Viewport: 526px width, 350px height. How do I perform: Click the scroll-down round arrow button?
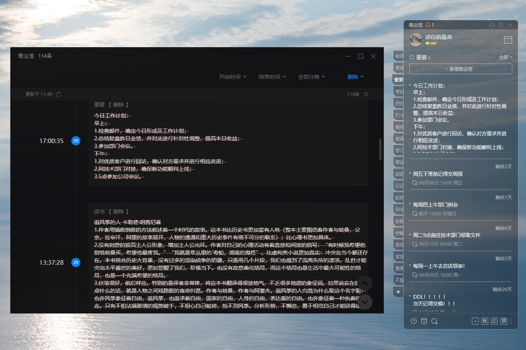365,302
